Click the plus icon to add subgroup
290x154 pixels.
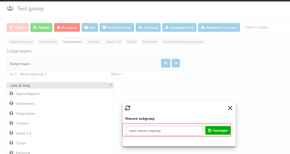(165, 63)
